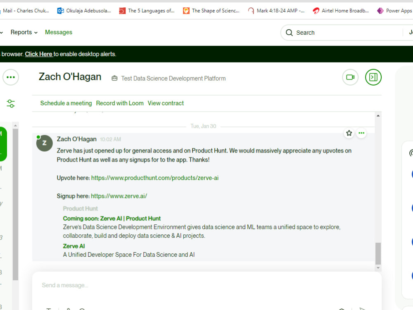Click the chat scrollbar thumb
This screenshot has width=413, height=310.
point(378,253)
